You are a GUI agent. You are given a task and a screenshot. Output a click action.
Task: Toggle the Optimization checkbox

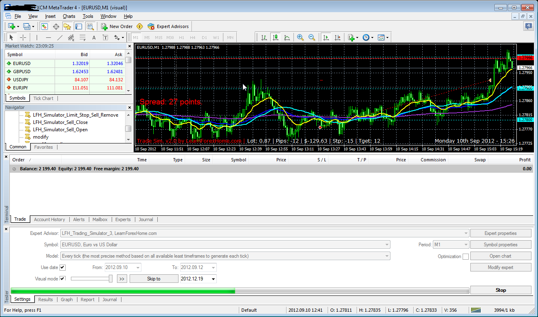click(465, 256)
